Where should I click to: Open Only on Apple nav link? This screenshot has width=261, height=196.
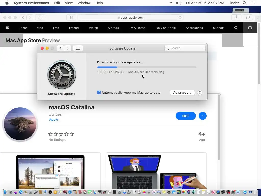[166, 28]
